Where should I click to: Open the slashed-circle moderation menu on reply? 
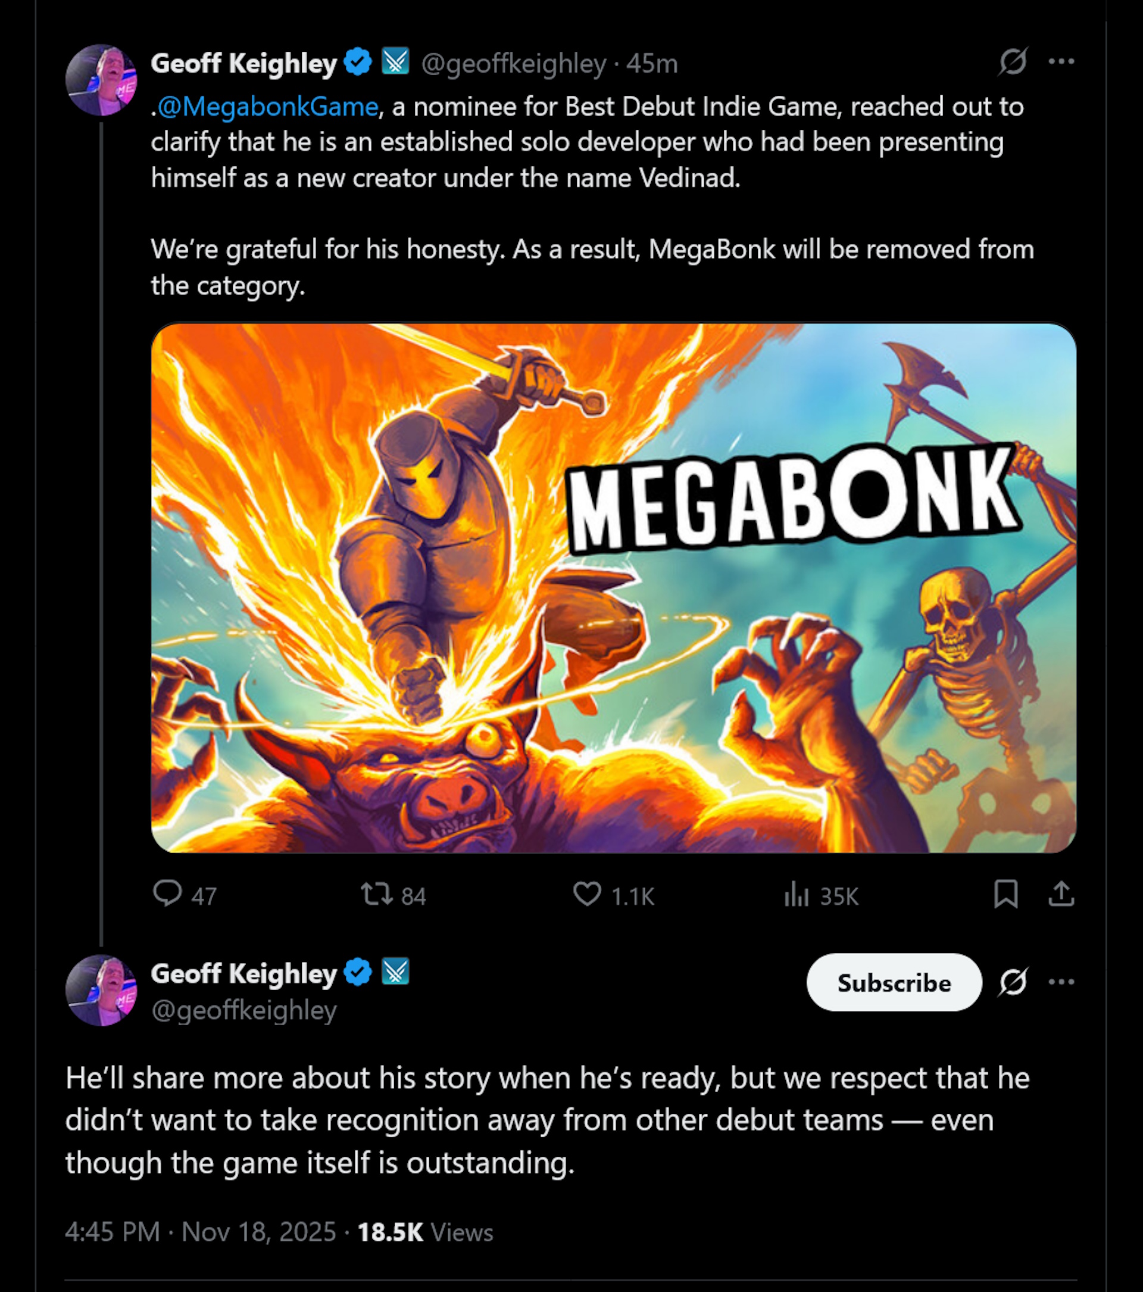[1014, 982]
